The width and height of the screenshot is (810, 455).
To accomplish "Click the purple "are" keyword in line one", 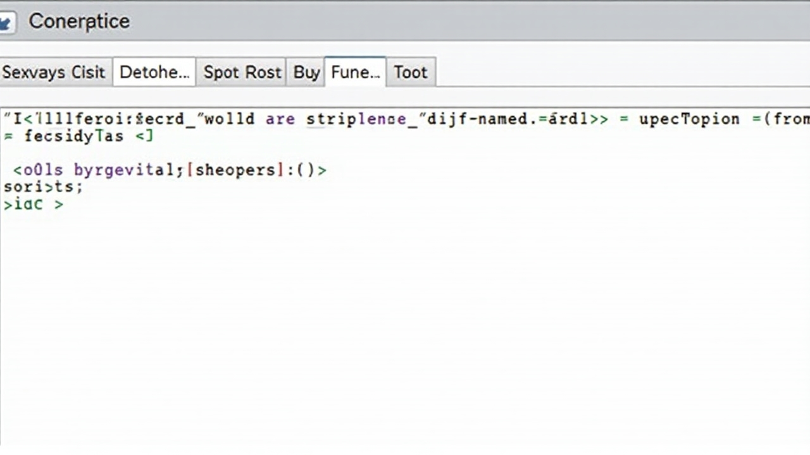I will tap(280, 119).
